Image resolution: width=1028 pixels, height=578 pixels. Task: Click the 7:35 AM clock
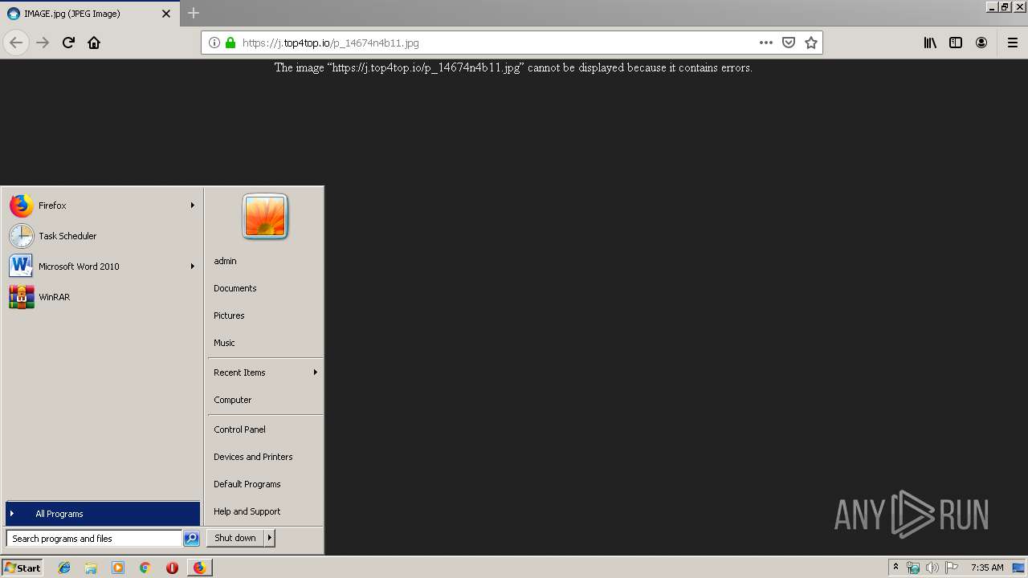(x=987, y=568)
